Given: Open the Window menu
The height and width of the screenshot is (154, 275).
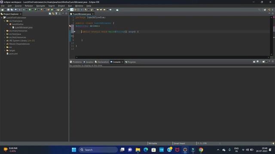Looking at the screenshot, I should pyautogui.click(x=79, y=6).
